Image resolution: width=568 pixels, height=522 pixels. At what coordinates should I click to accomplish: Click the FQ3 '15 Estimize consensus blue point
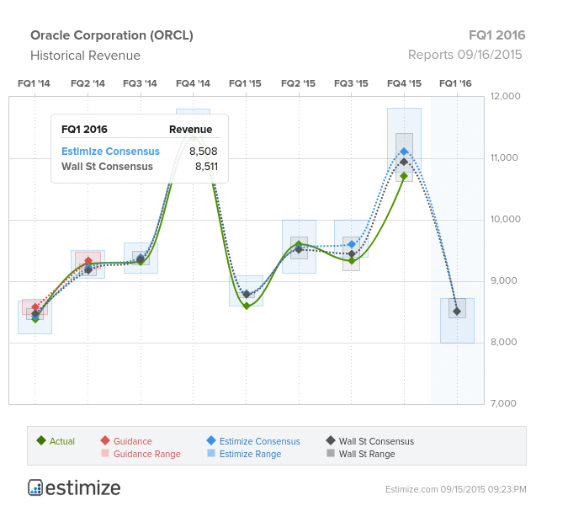[352, 245]
